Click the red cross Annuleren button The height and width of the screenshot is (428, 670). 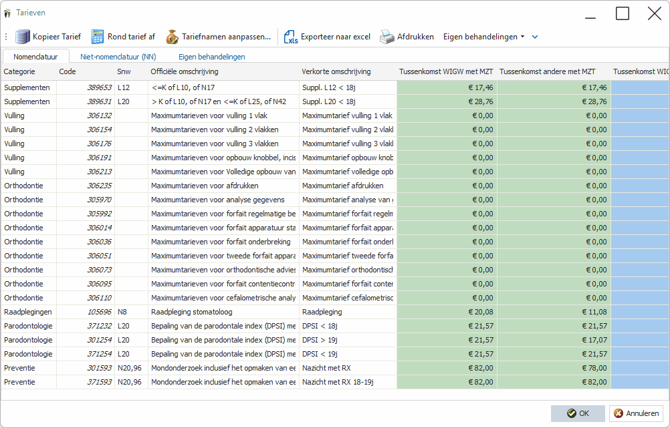637,413
